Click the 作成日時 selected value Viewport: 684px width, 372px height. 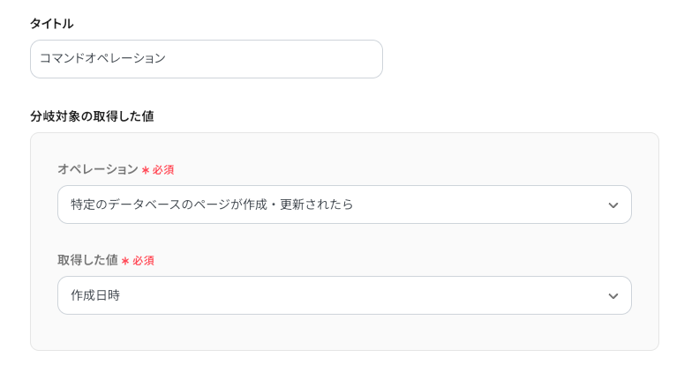tap(95, 295)
